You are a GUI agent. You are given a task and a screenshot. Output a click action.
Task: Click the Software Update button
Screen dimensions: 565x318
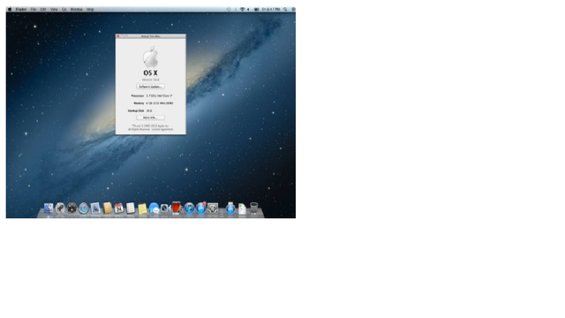[151, 87]
